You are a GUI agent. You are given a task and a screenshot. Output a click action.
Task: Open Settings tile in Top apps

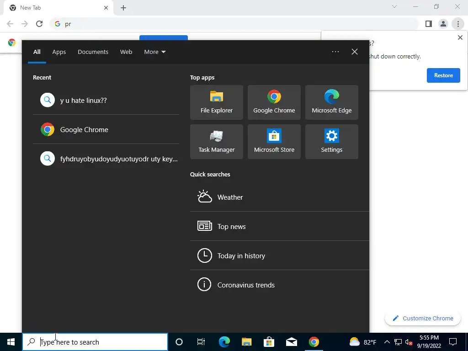click(x=332, y=142)
